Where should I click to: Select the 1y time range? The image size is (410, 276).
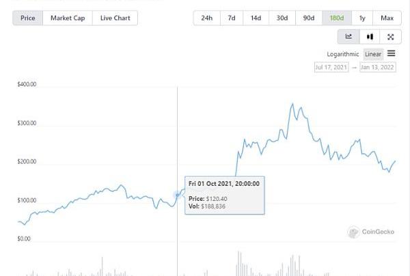(x=362, y=18)
